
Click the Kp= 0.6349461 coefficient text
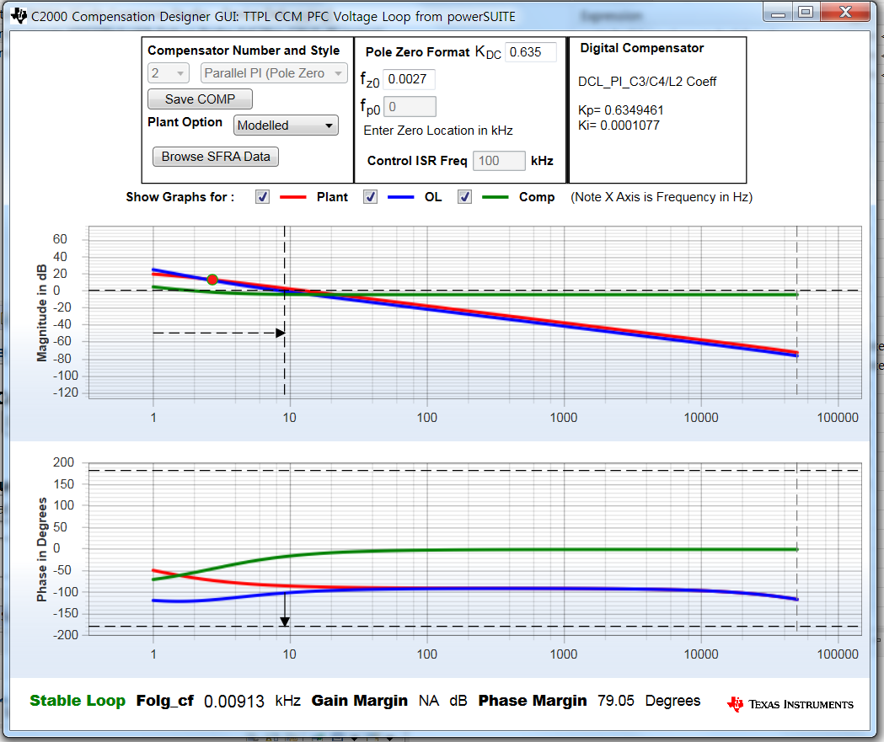pos(621,109)
